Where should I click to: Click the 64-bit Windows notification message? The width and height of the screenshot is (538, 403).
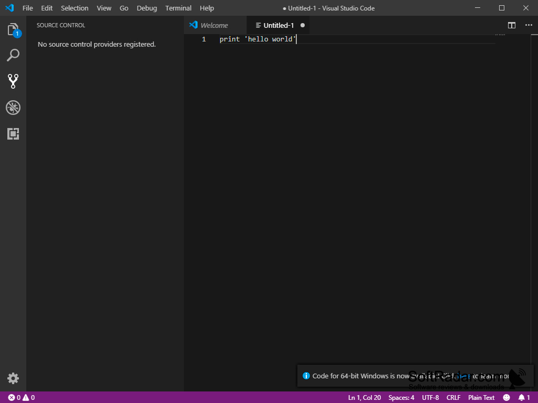click(x=411, y=376)
